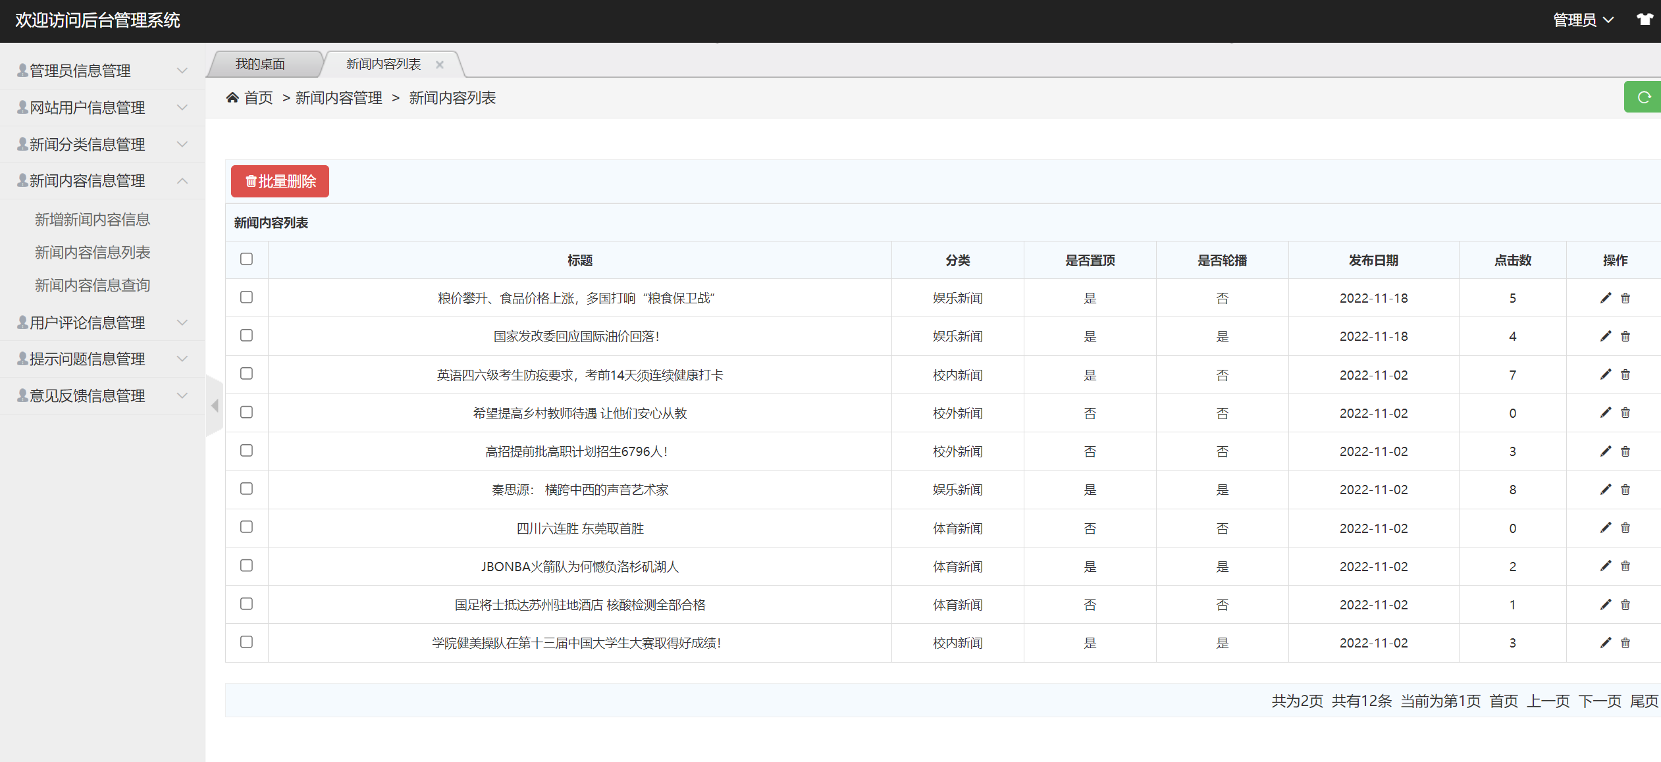Edit the 秦思源 news entry
This screenshot has height=762, width=1661.
1604,490
